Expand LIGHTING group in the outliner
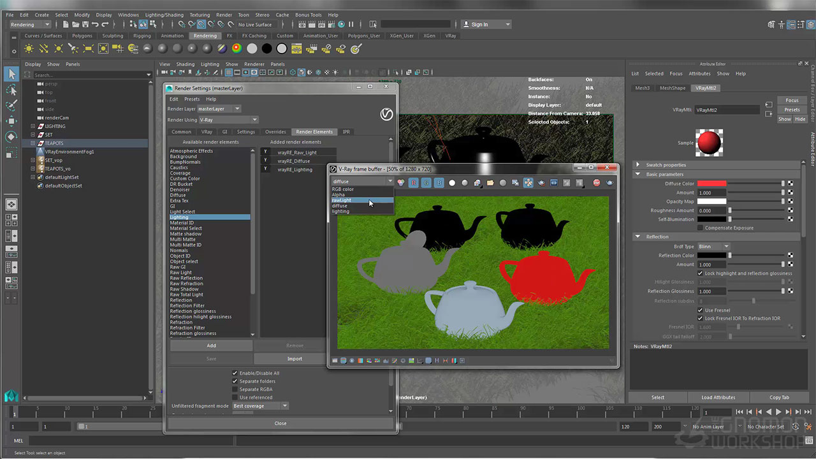816x459 pixels. tap(33, 126)
